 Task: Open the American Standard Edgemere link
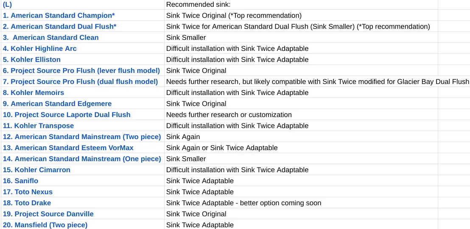57,104
